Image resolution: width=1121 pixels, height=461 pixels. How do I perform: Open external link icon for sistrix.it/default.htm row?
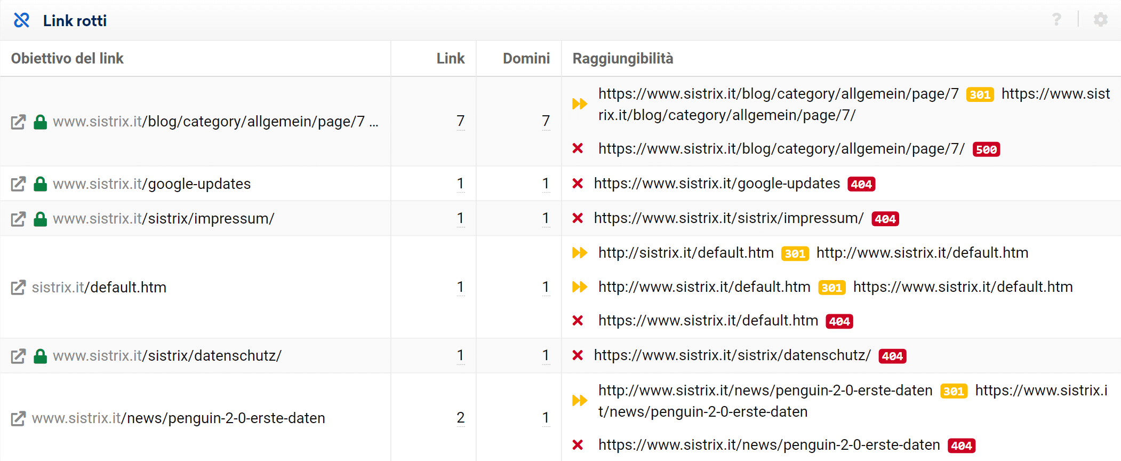click(18, 288)
